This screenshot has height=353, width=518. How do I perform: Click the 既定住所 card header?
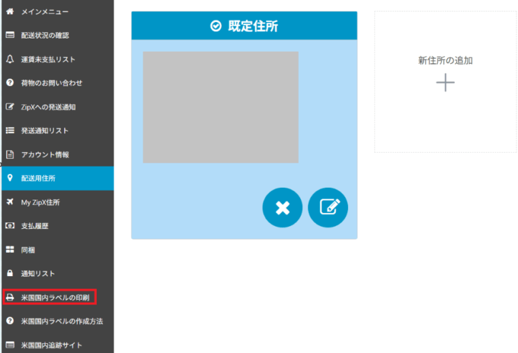(x=244, y=26)
